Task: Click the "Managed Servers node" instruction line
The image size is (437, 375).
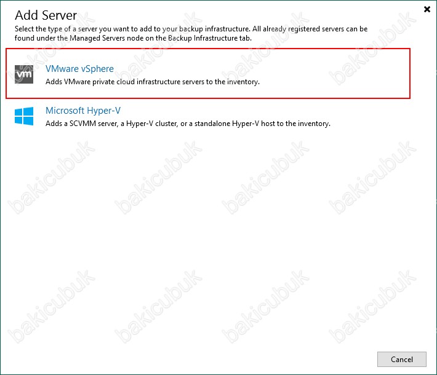Action: 133,38
